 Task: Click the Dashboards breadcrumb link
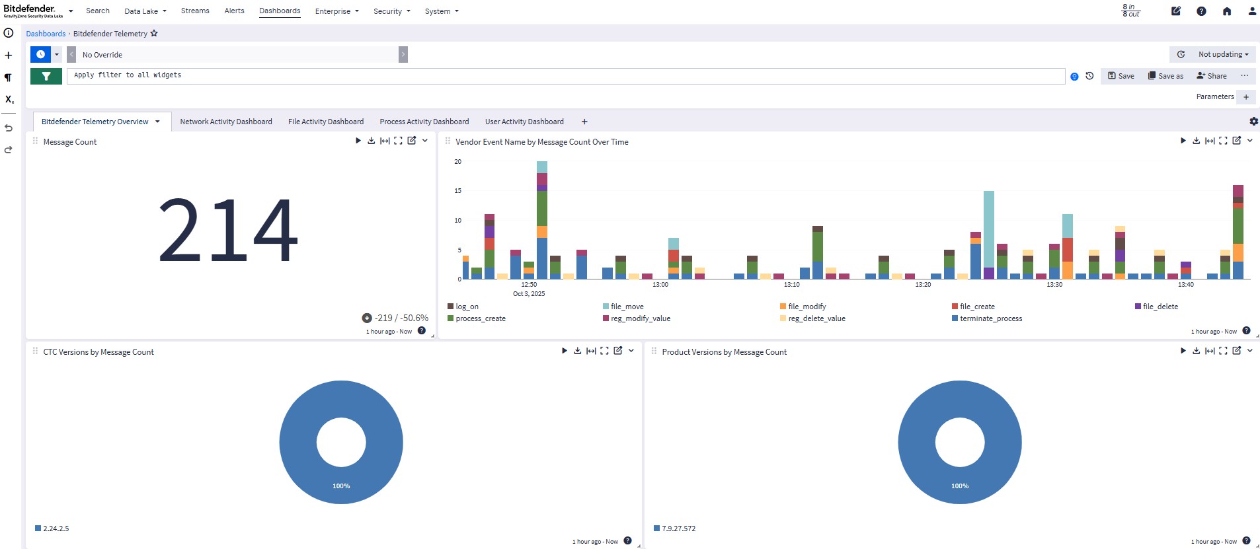pyautogui.click(x=46, y=34)
